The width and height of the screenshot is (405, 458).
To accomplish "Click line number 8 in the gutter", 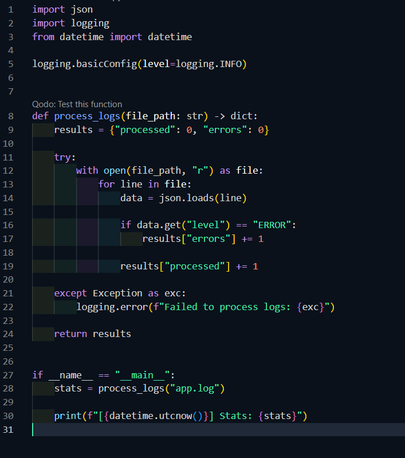I will click(x=11, y=116).
